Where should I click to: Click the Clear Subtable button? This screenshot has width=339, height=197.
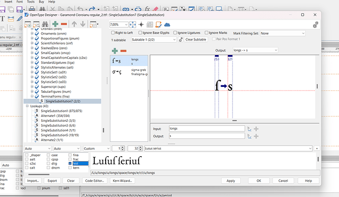click(x=195, y=39)
